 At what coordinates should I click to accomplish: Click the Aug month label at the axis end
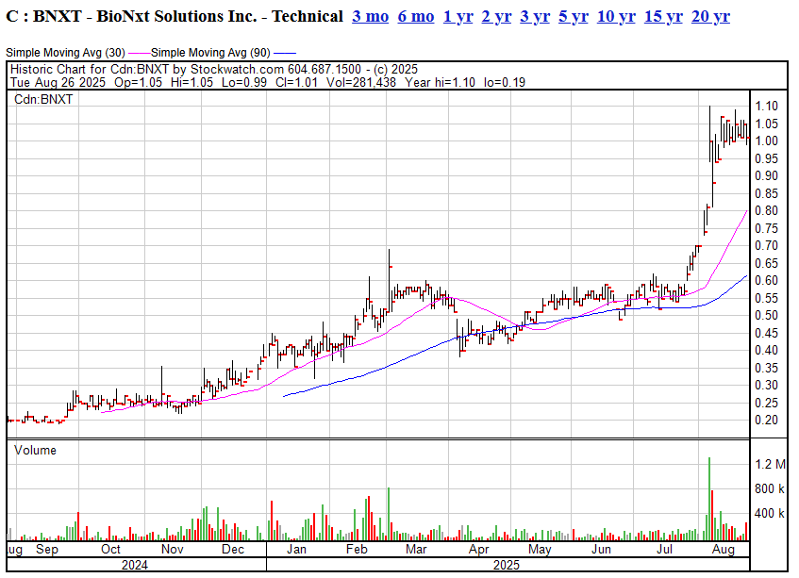click(x=724, y=550)
